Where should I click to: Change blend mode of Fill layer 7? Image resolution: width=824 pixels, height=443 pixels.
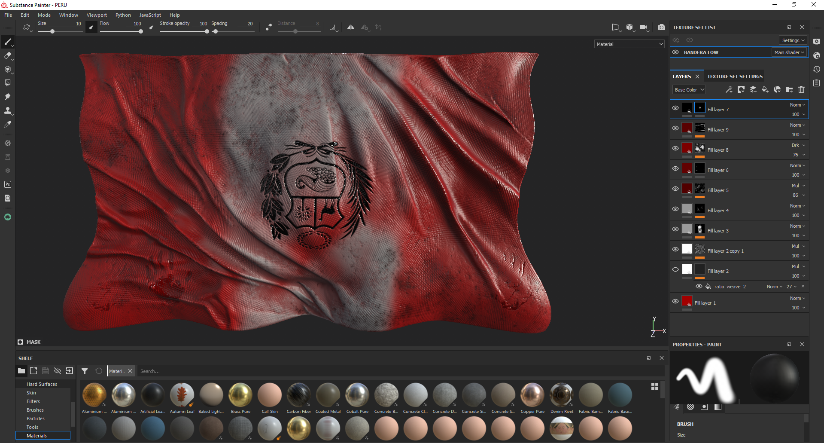798,105
